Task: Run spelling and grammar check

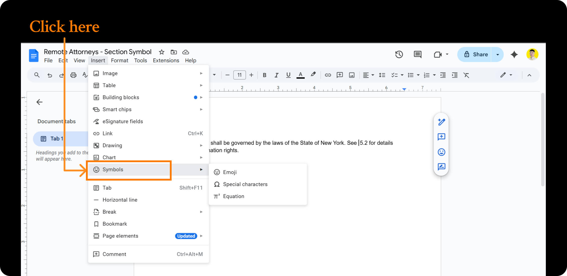Action: pyautogui.click(x=85, y=75)
